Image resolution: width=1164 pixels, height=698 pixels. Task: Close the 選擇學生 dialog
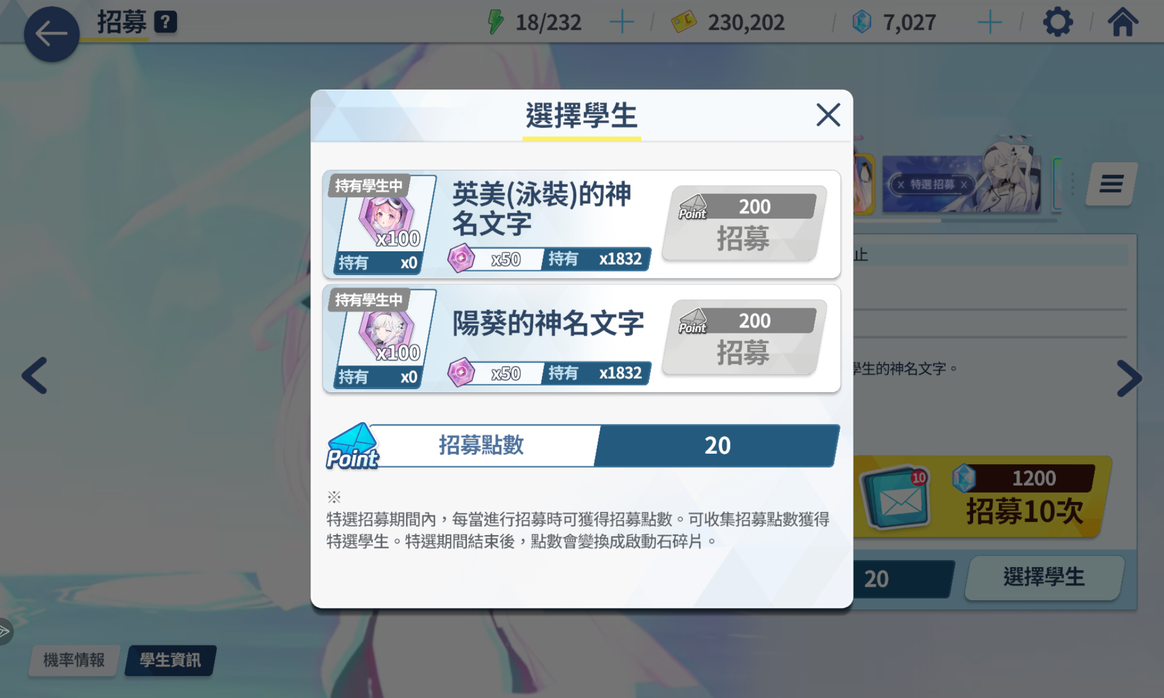[828, 115]
